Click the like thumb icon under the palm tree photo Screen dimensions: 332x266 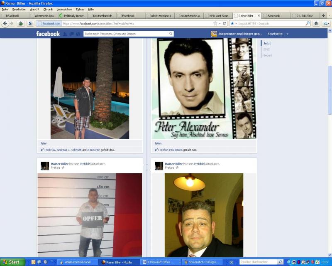(43, 150)
